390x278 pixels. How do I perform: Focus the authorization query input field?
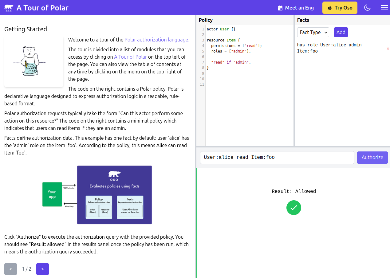coord(277,157)
